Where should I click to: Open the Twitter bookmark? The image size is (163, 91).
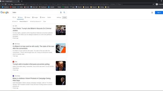[x=20, y=7]
